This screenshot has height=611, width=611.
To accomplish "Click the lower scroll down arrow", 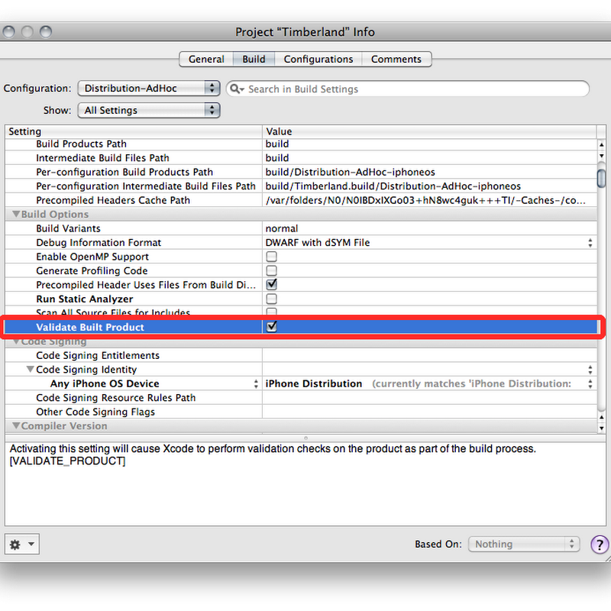I will (x=602, y=428).
